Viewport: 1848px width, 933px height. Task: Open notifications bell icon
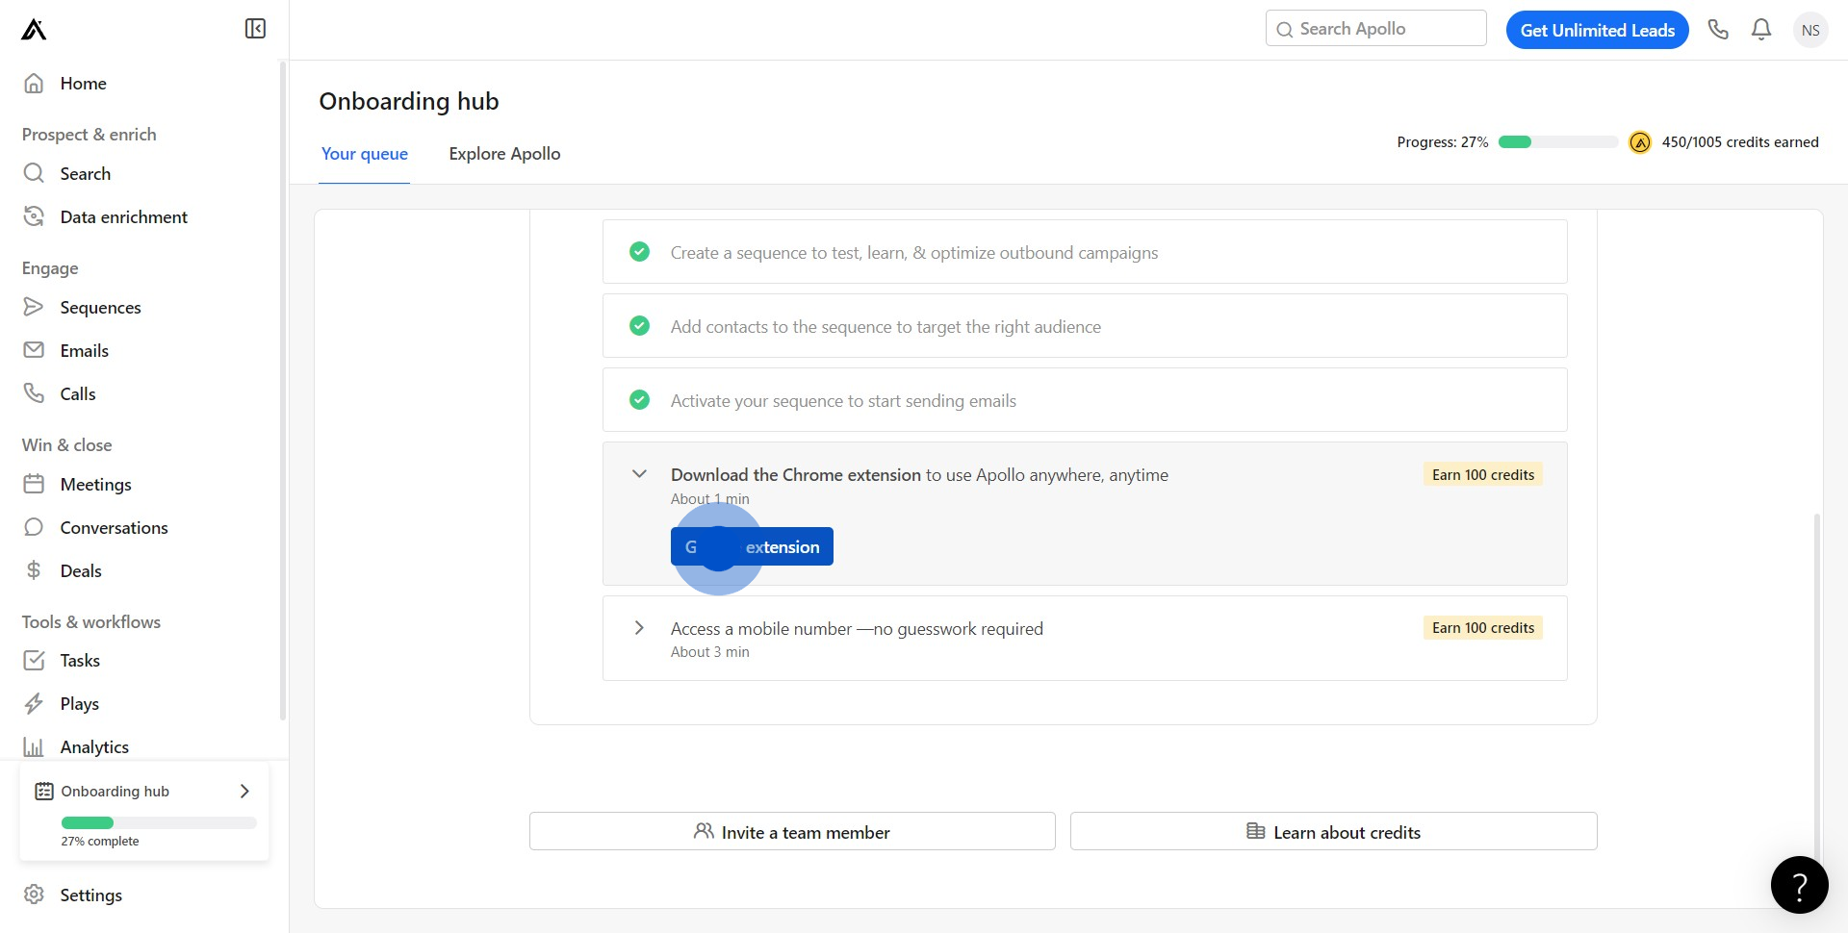1761,30
